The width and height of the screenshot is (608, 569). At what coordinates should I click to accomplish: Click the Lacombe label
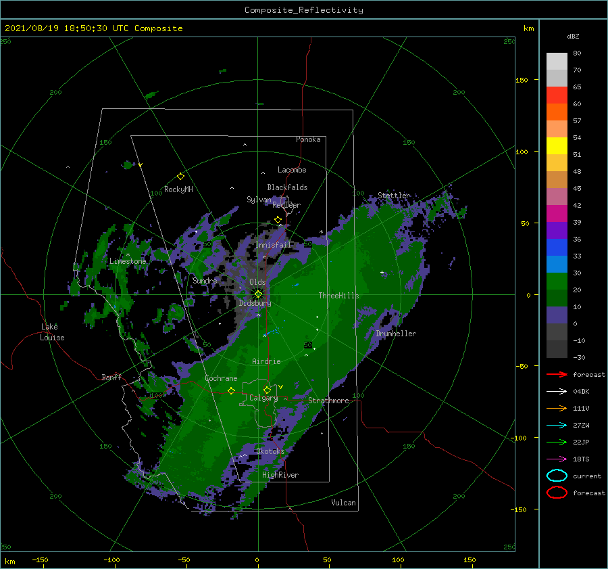pos(292,170)
